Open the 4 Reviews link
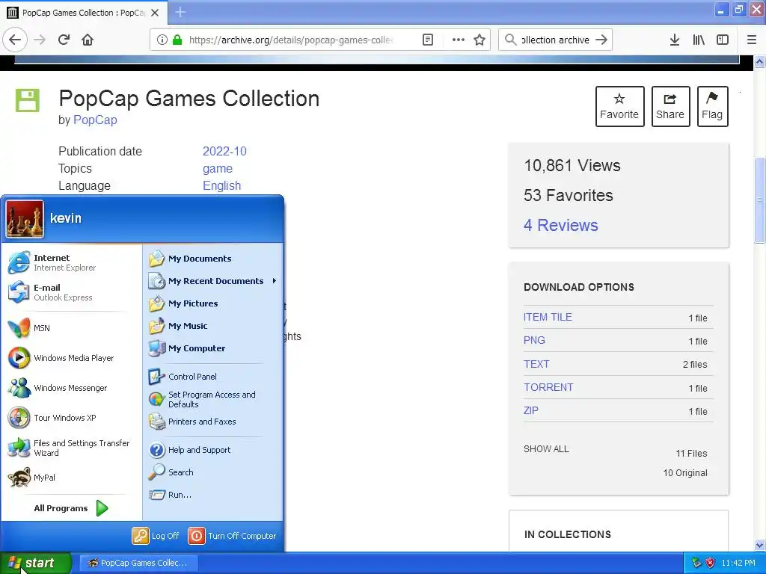Image resolution: width=766 pixels, height=574 pixels. point(561,225)
